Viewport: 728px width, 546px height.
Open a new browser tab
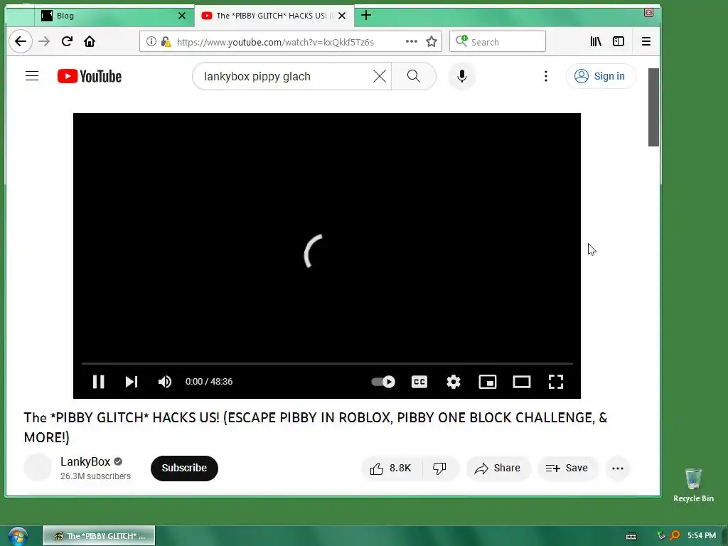pyautogui.click(x=366, y=16)
